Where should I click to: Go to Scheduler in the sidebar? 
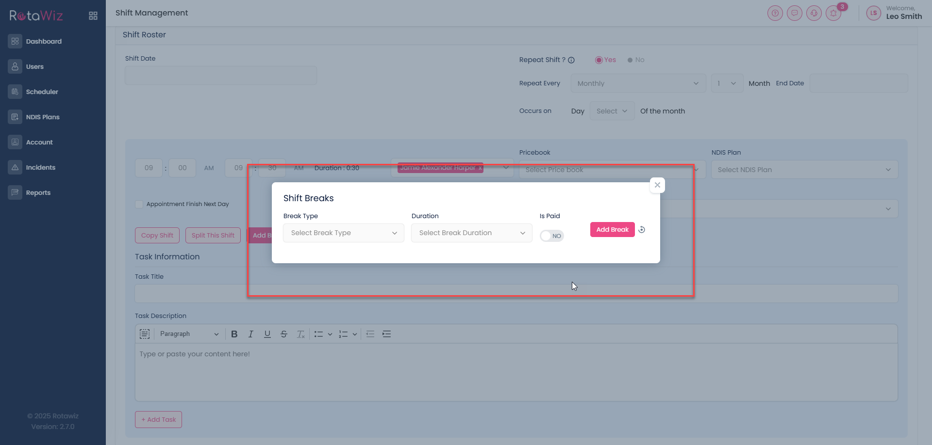click(42, 92)
